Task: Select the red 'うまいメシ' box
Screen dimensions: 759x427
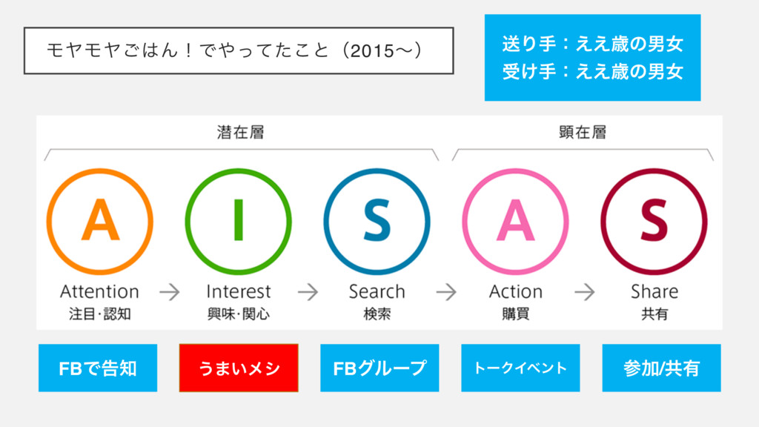Action: click(x=239, y=368)
